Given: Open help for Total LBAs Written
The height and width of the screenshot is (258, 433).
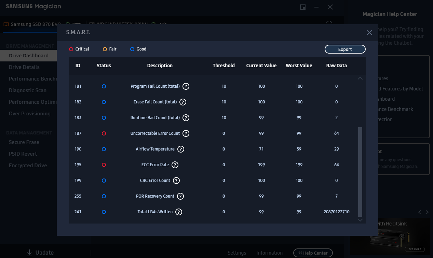Looking at the screenshot, I should (x=179, y=212).
